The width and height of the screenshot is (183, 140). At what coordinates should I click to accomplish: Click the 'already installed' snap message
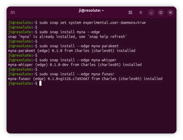pos(67,37)
